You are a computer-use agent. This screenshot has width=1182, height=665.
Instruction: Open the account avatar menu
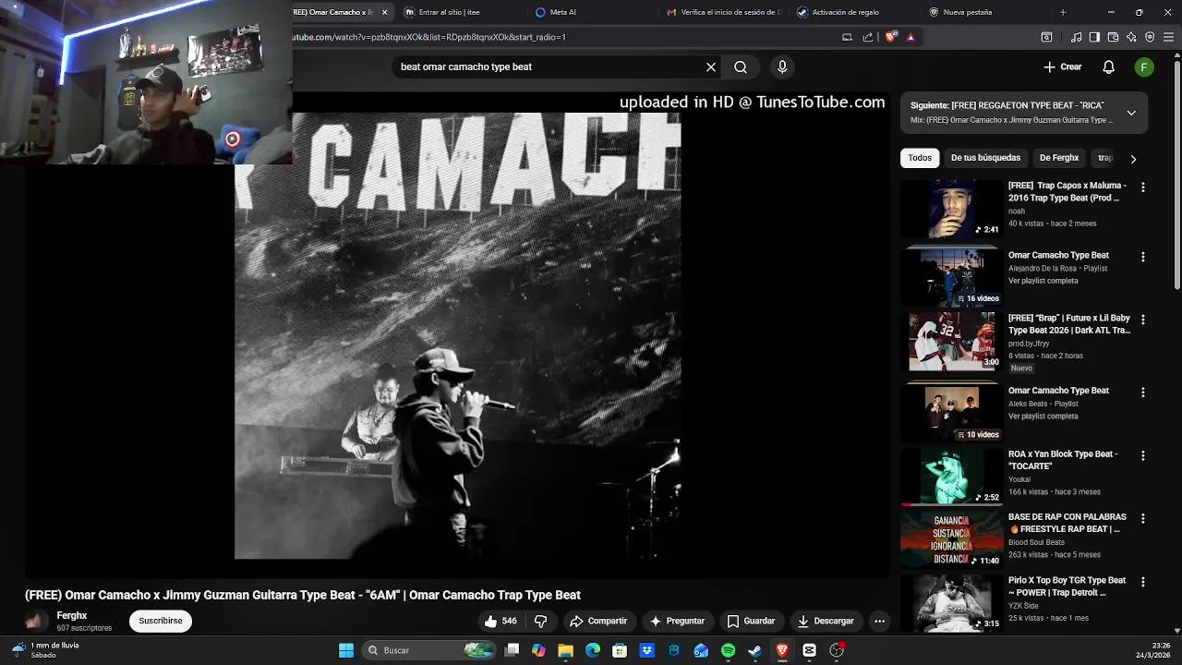pyautogui.click(x=1144, y=66)
